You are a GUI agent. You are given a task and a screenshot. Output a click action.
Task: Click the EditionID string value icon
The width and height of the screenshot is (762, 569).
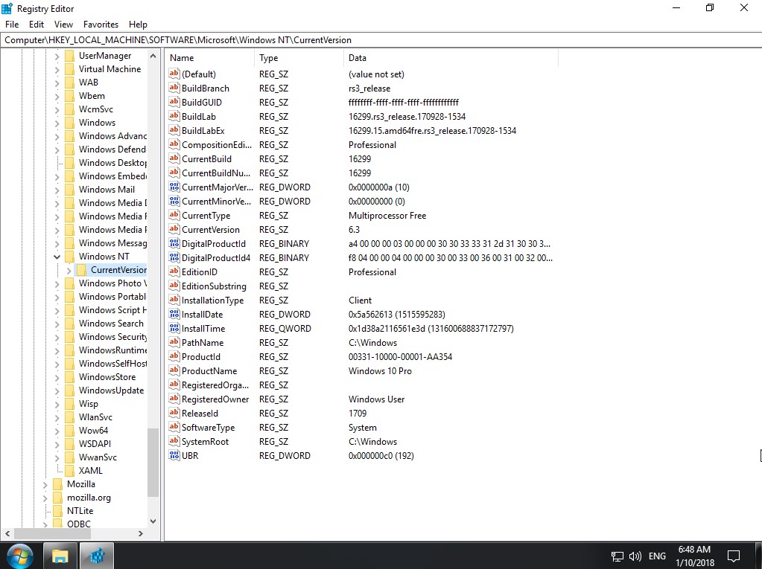pos(174,271)
